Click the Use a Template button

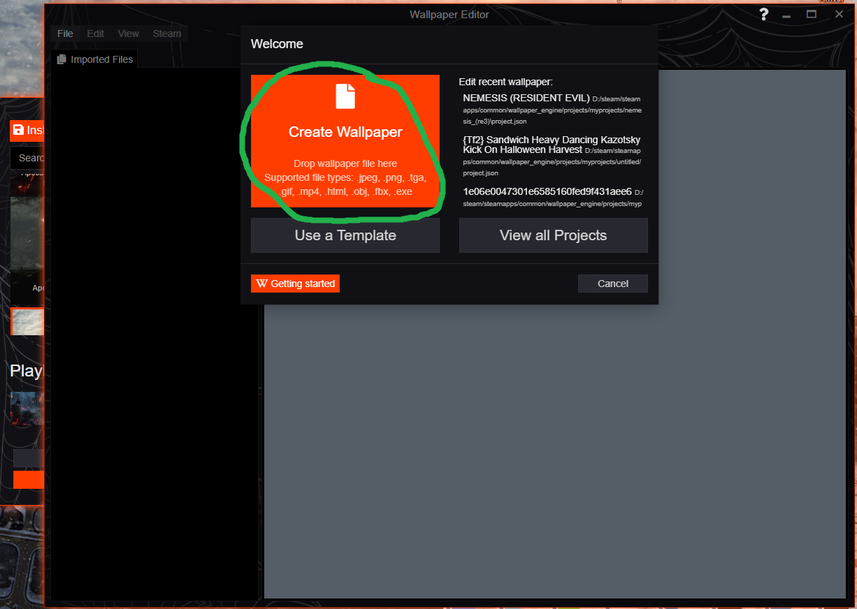coord(345,235)
